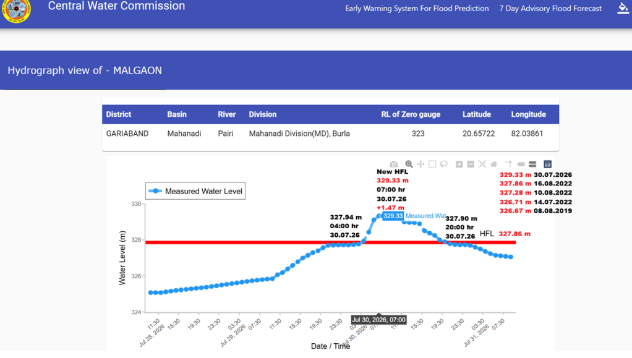Image resolution: width=632 pixels, height=358 pixels.
Task: Toggle spike lines on the chart
Action: click(509, 164)
